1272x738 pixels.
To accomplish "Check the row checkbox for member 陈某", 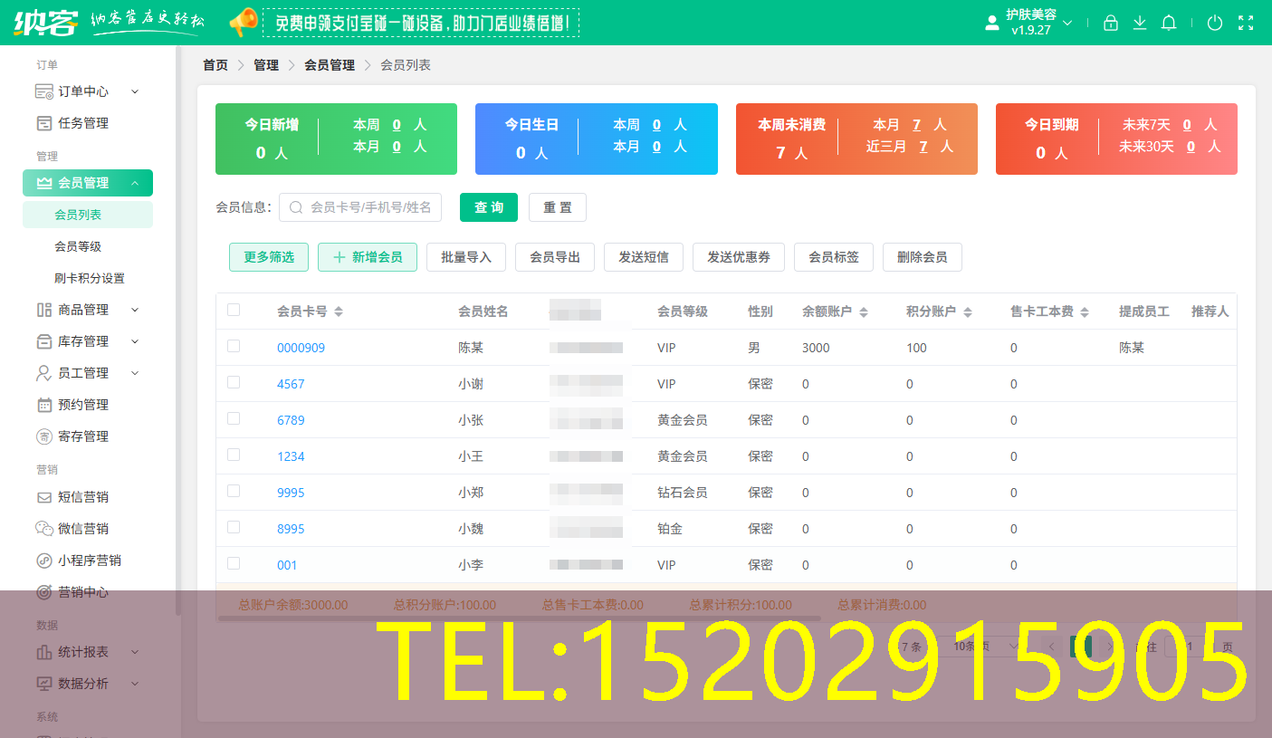I will point(234,347).
